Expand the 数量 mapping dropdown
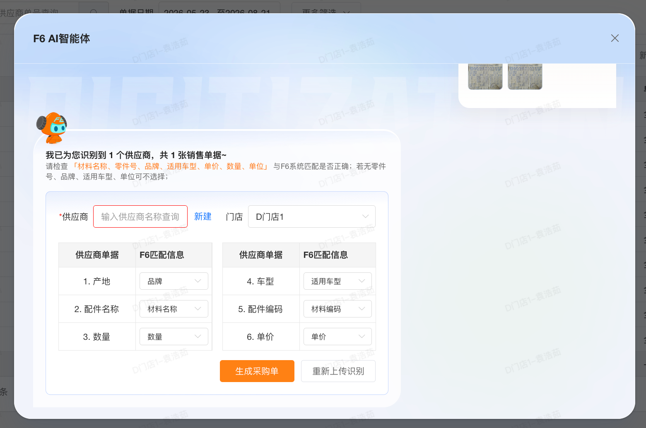Viewport: 646px width, 428px height. pos(174,337)
